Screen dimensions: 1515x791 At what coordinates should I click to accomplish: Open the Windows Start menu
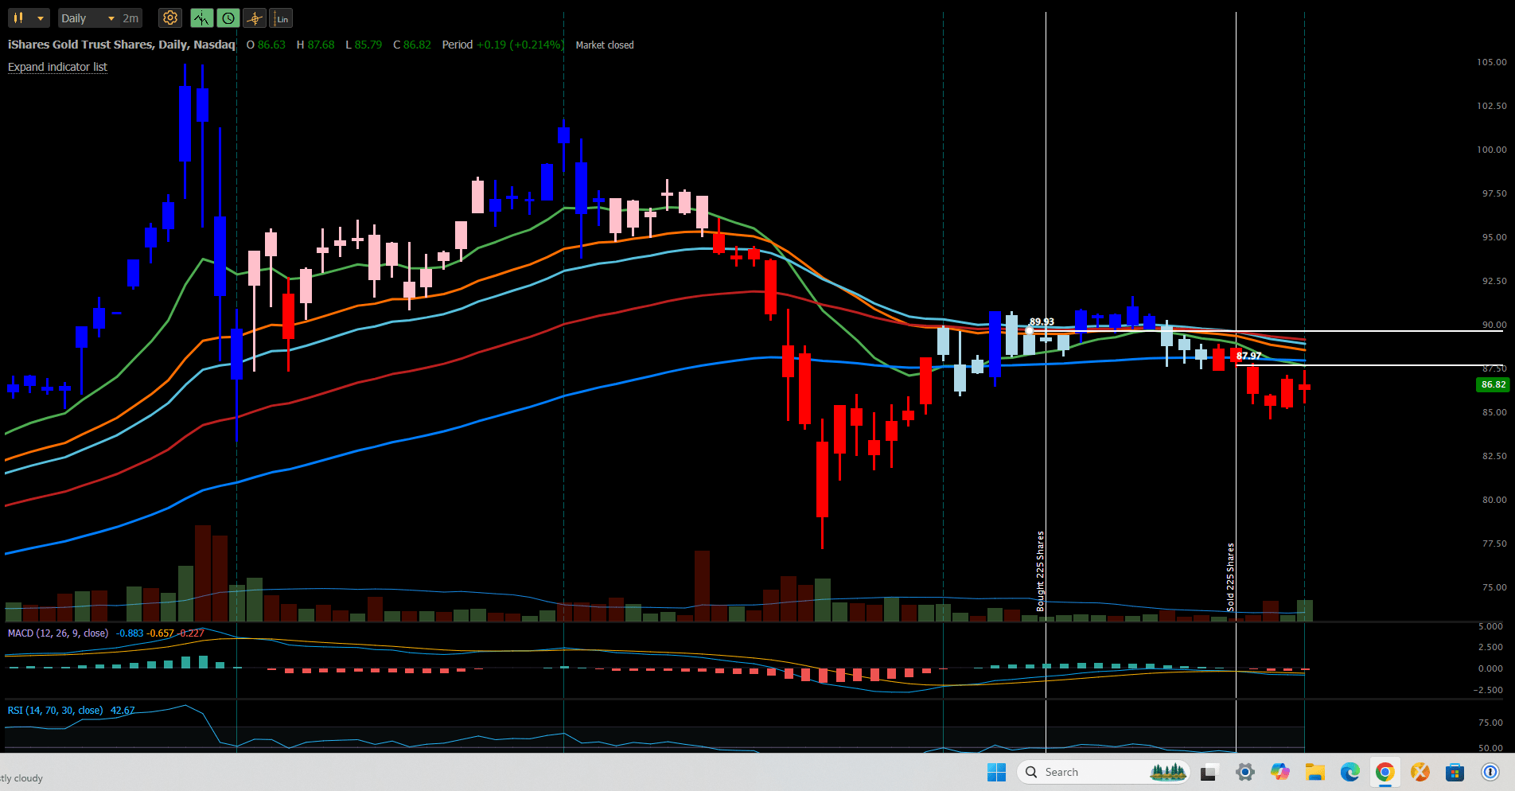click(996, 772)
